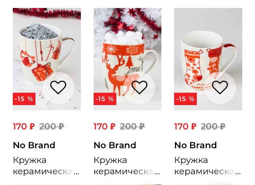Open middle Кружка керамическая product title

coord(127,166)
